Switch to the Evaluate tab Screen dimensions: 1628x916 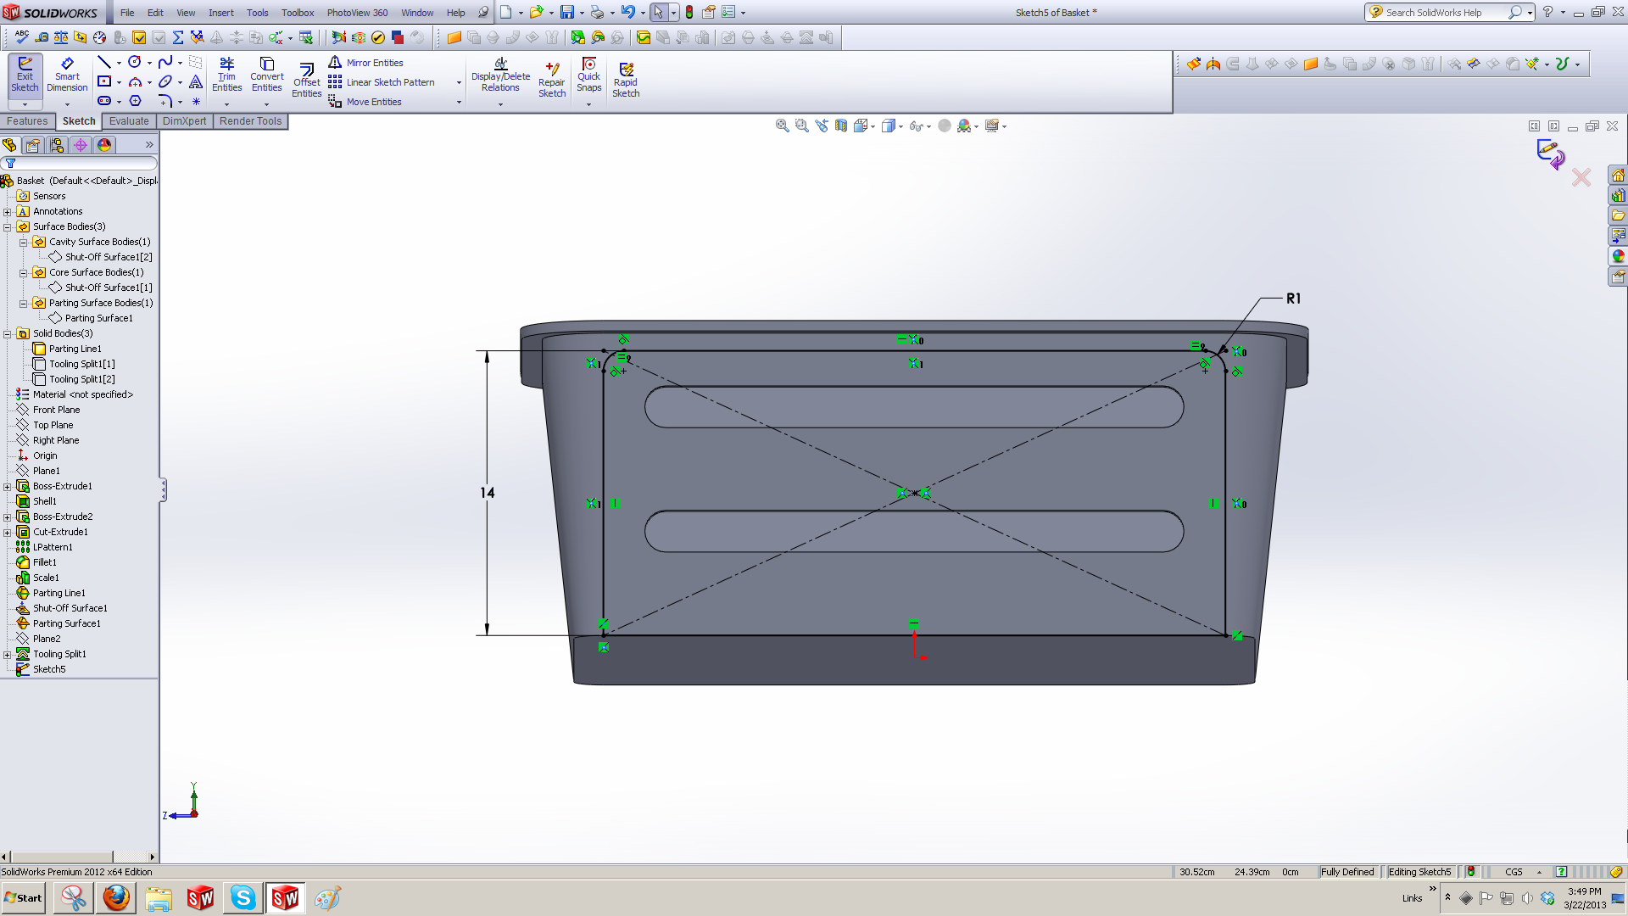point(129,121)
